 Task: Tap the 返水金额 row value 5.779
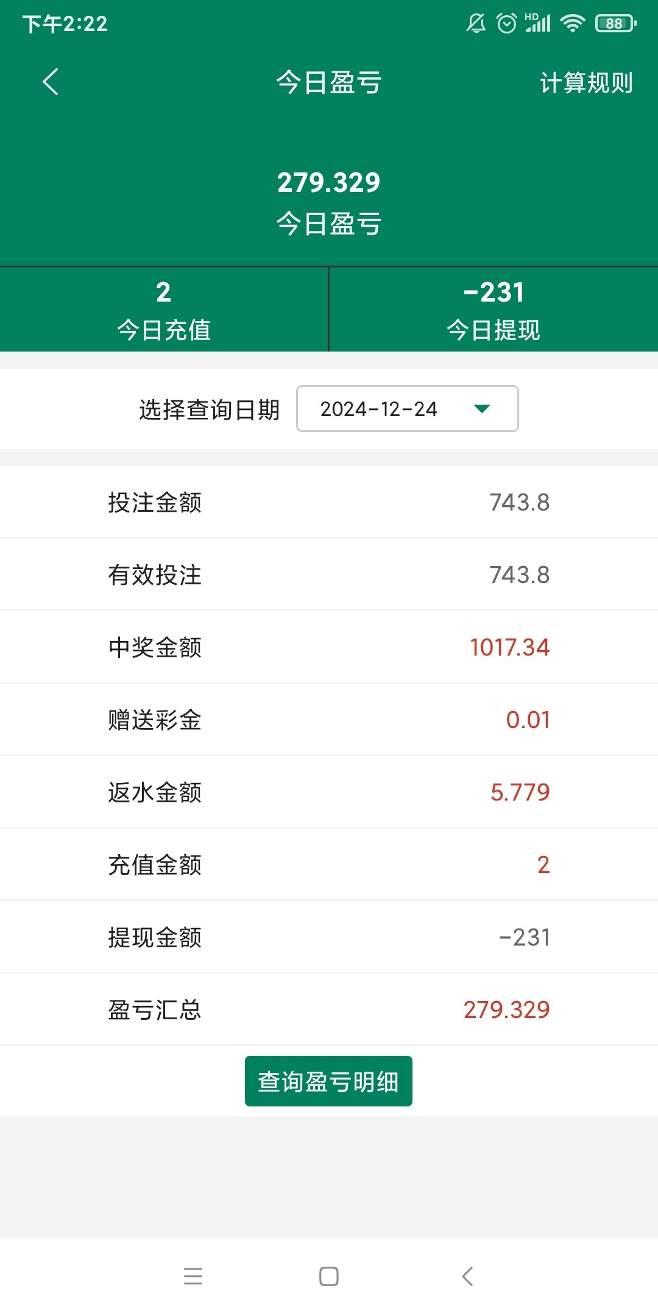520,792
